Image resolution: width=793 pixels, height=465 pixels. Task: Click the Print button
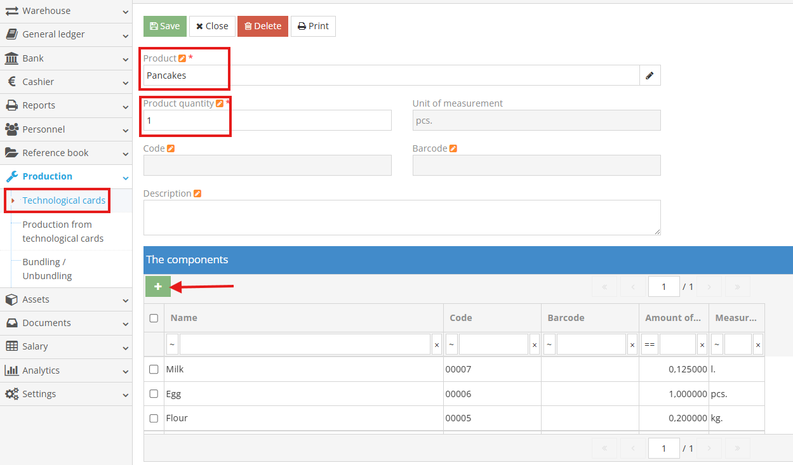[x=313, y=26]
